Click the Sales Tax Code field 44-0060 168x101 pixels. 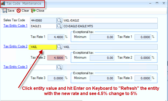[43, 20]
